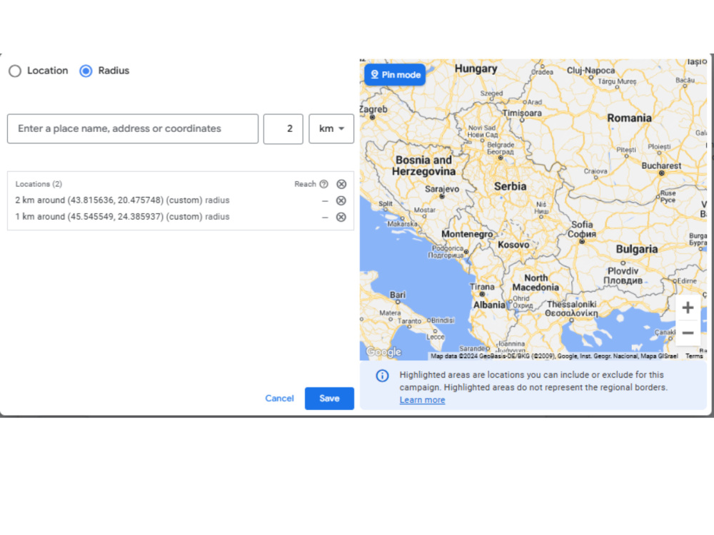The image size is (714, 535).
Task: Remove the 2 km around 43.815636 location
Action: pos(341,200)
